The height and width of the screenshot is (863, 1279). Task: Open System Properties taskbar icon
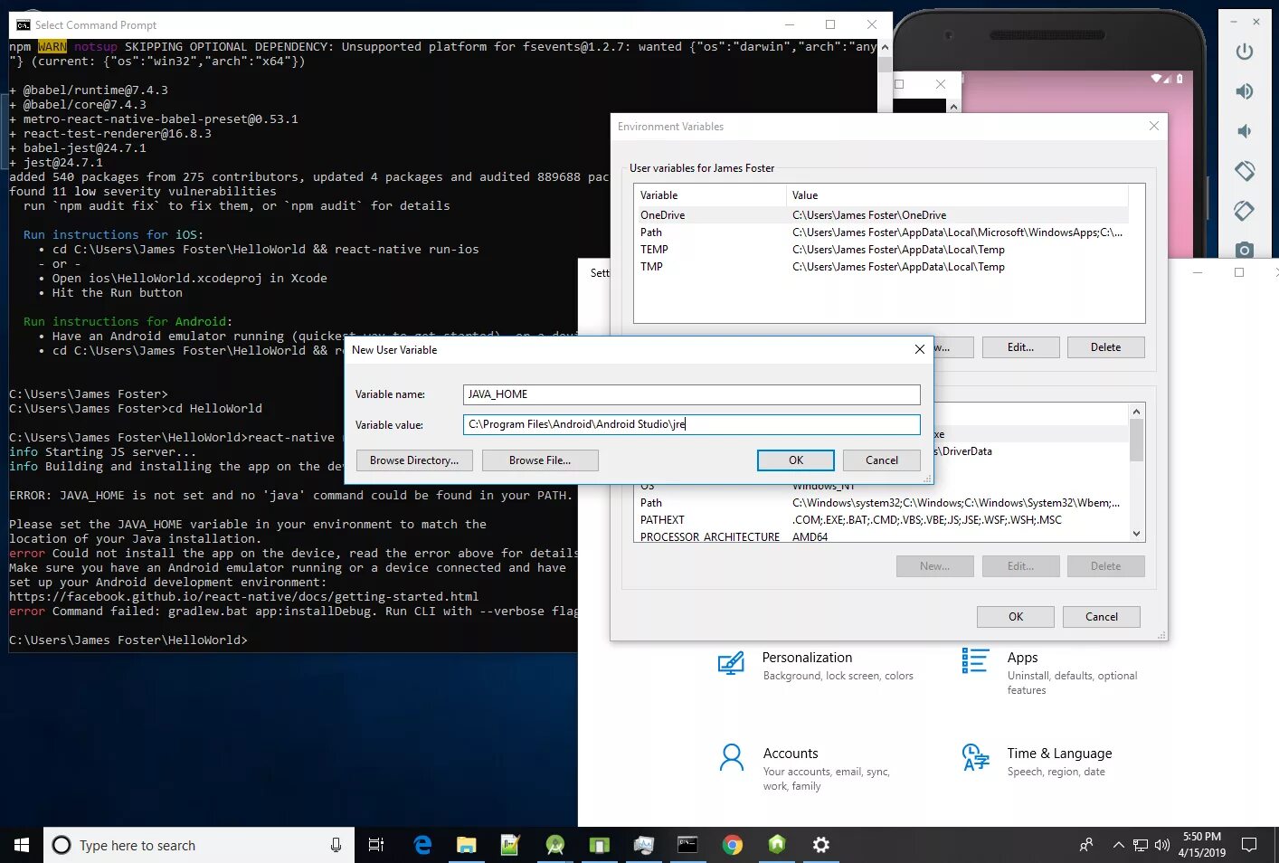pos(643,845)
